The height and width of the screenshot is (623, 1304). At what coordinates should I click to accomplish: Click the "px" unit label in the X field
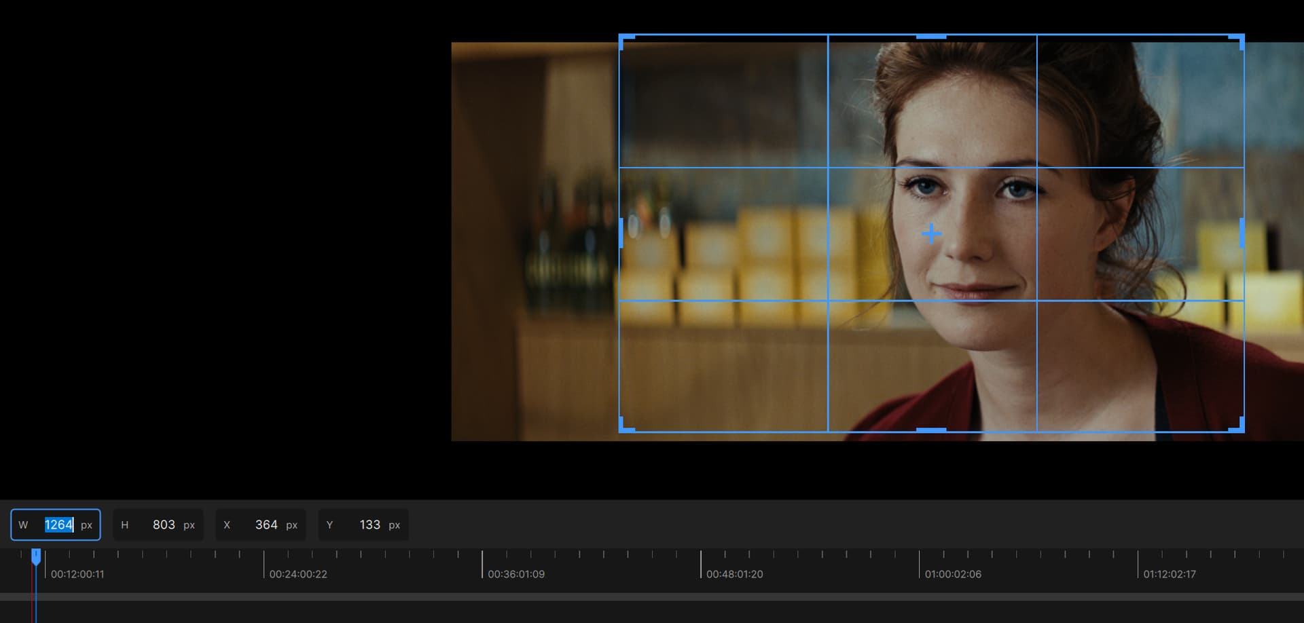(291, 525)
